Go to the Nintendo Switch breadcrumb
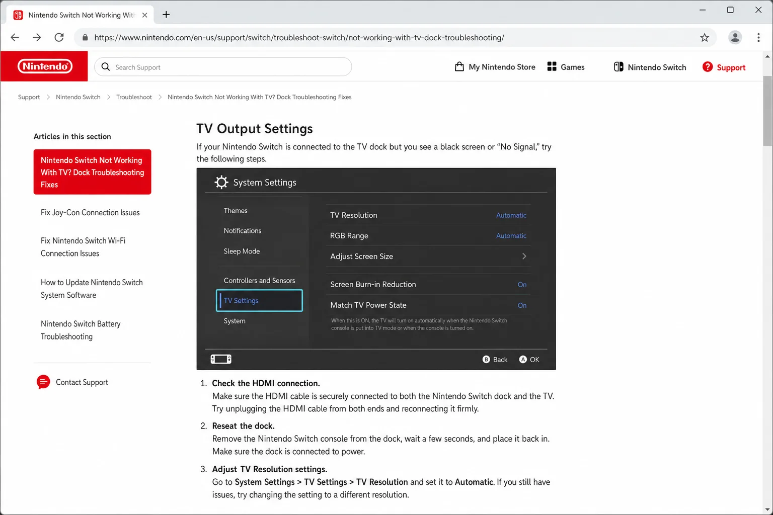773x515 pixels. pos(78,97)
